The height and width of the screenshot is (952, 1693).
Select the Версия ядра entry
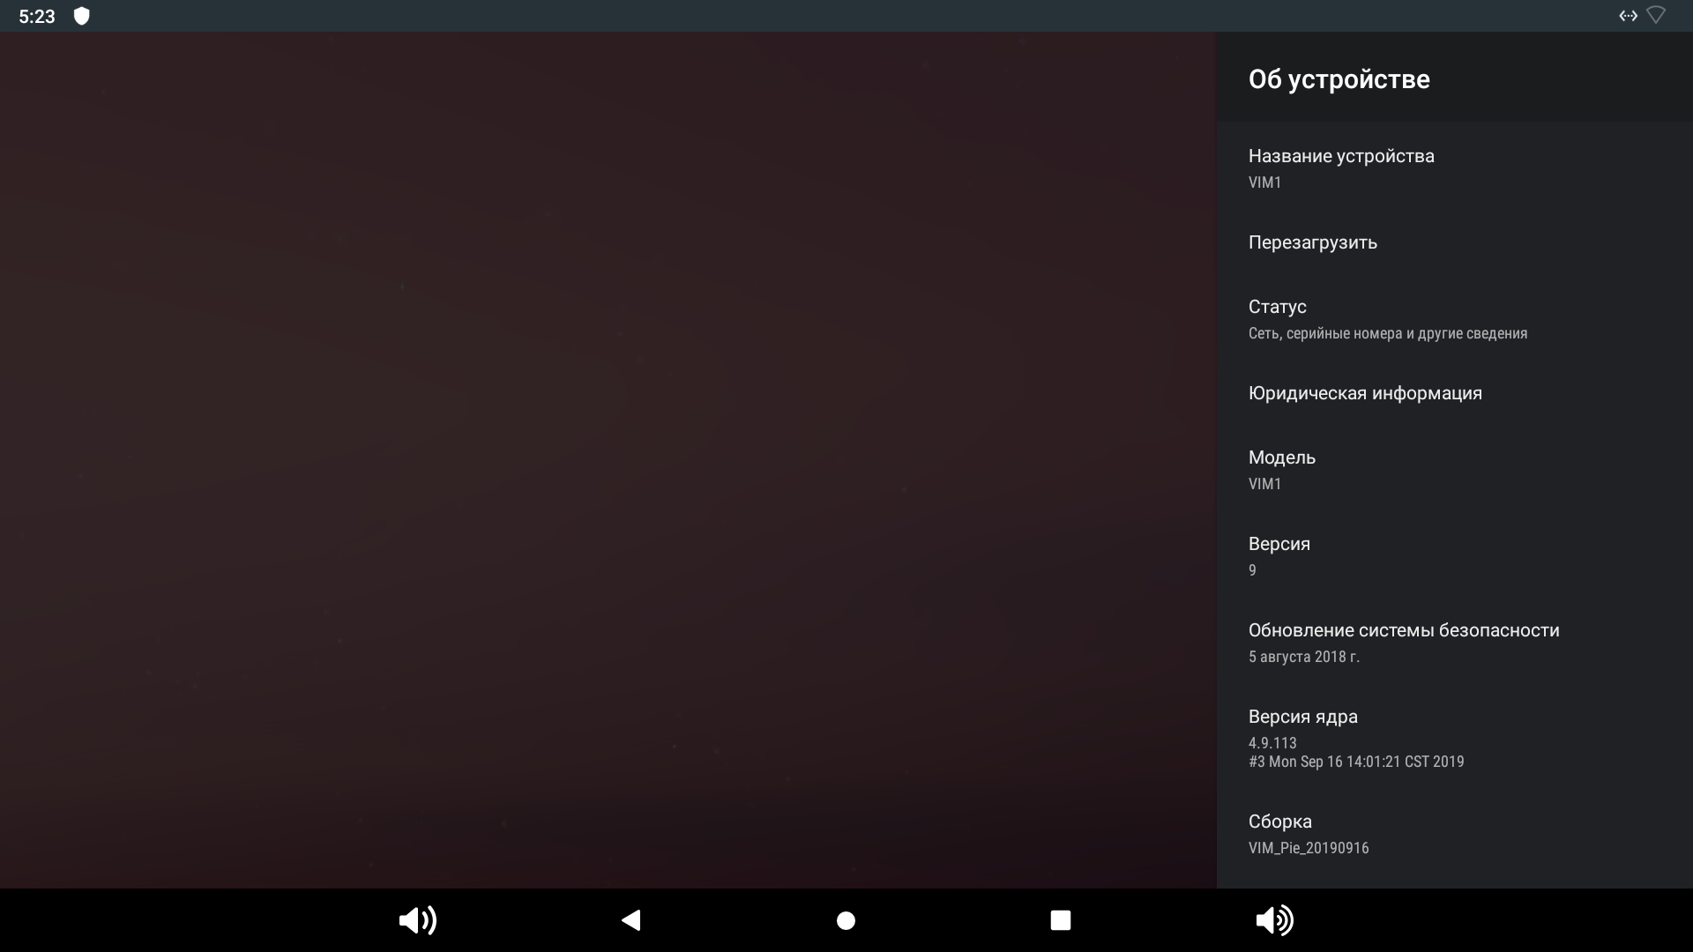coord(1455,738)
